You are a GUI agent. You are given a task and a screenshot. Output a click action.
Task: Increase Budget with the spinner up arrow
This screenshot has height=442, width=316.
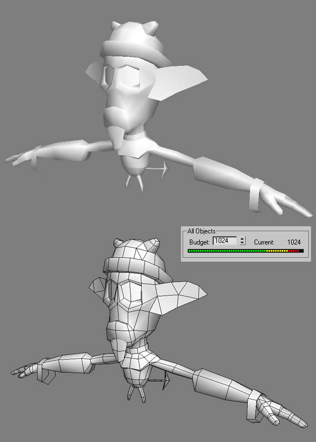[x=242, y=239]
